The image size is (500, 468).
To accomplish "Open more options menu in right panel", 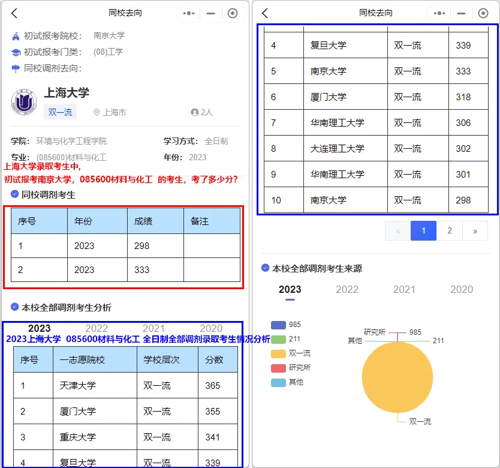I will point(439,13).
